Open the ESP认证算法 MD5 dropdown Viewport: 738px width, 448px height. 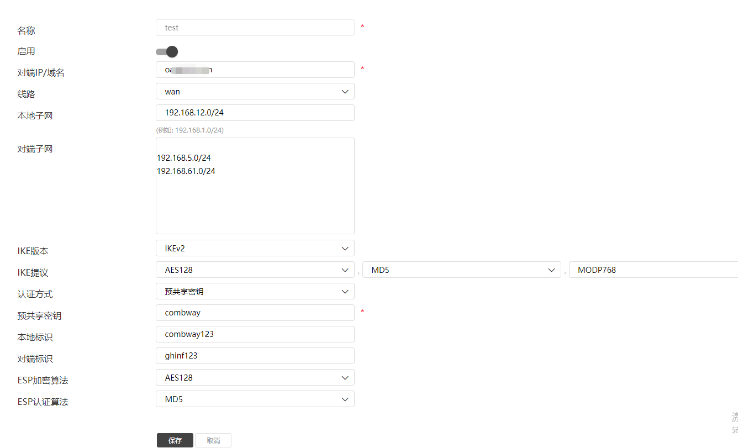coord(255,399)
